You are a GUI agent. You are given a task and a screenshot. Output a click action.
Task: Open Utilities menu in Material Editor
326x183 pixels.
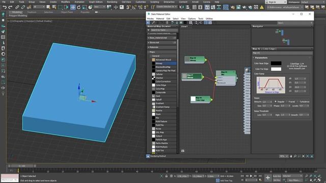pyautogui.click(x=209, y=19)
